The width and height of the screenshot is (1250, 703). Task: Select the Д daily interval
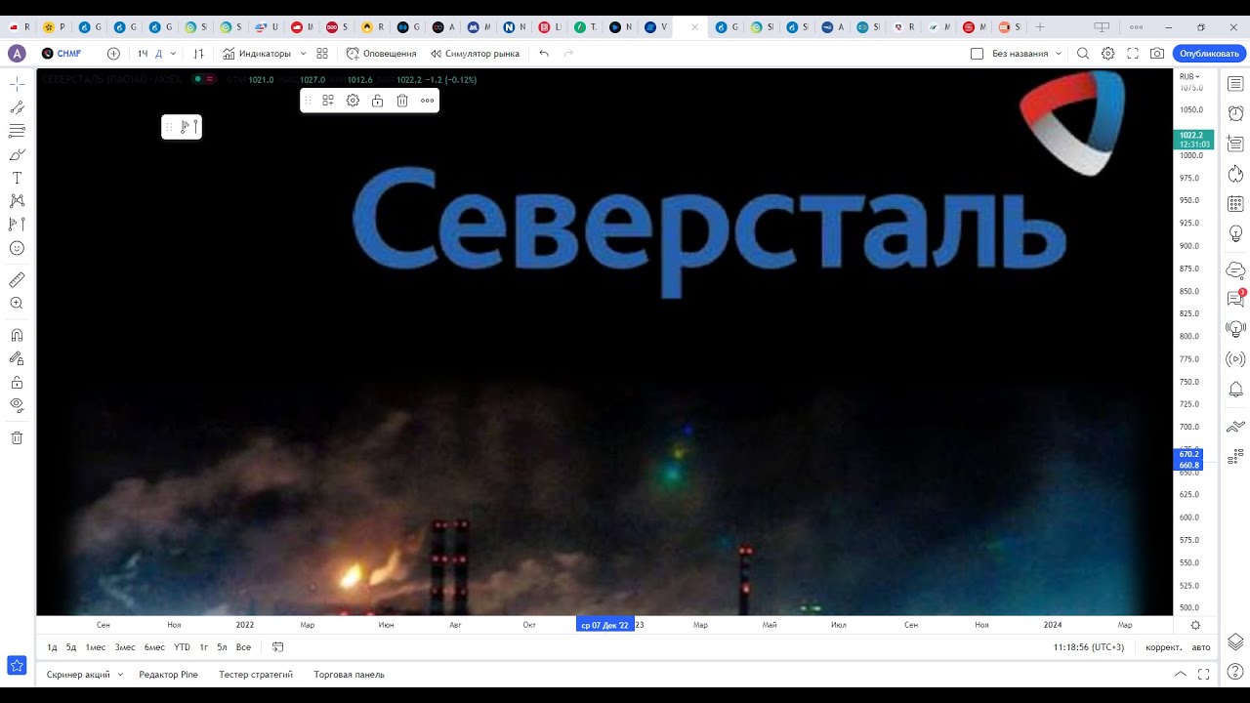(159, 54)
